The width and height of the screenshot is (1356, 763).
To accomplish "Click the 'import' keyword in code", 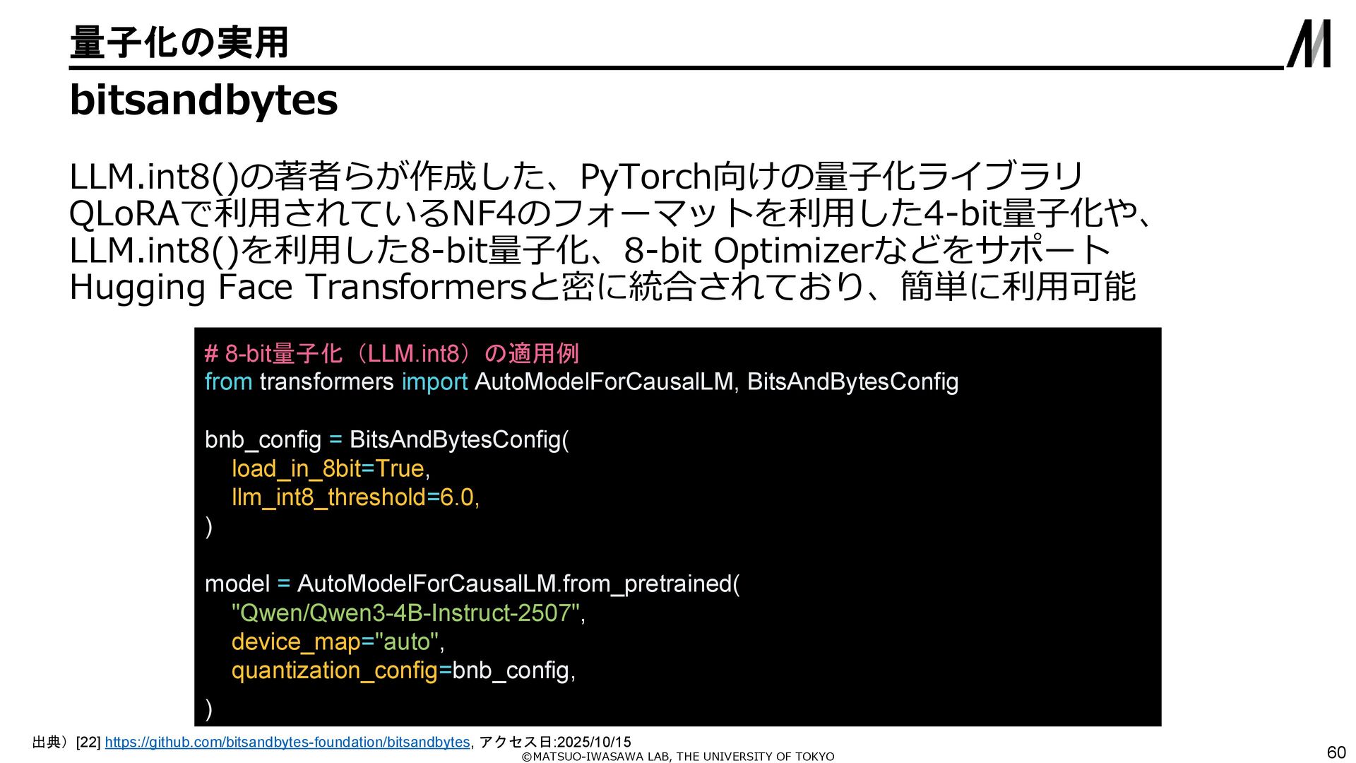I will click(434, 382).
